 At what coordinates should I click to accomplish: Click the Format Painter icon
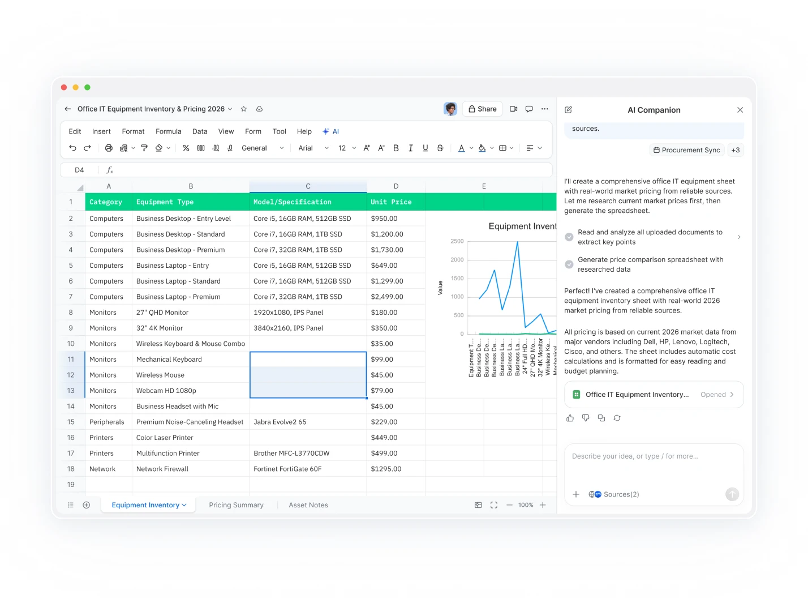pyautogui.click(x=144, y=148)
